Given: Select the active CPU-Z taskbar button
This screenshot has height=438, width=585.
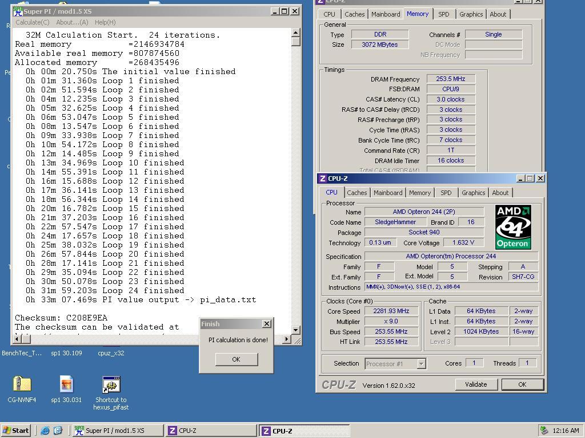Looking at the screenshot, I should coord(304,431).
